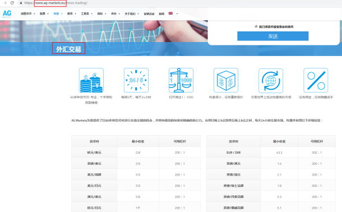Screen dimensions: 342x212
Task: Click the 欧元/美元 row in the left table
Action: tap(136, 153)
